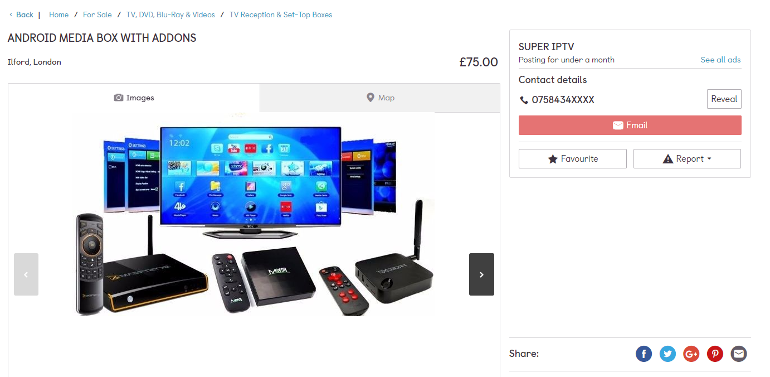This screenshot has height=377, width=770.
Task: Open See all ads link
Action: coord(721,60)
